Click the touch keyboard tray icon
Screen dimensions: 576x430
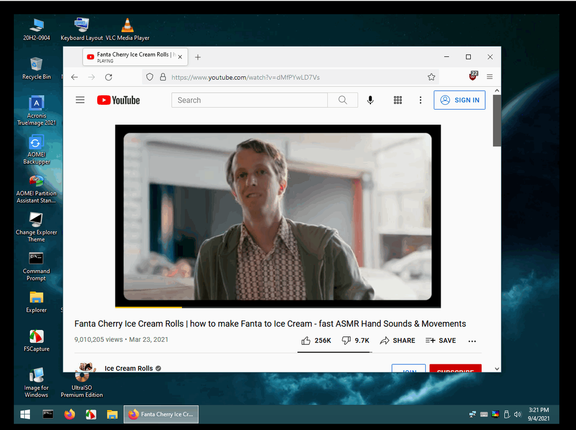coord(484,414)
